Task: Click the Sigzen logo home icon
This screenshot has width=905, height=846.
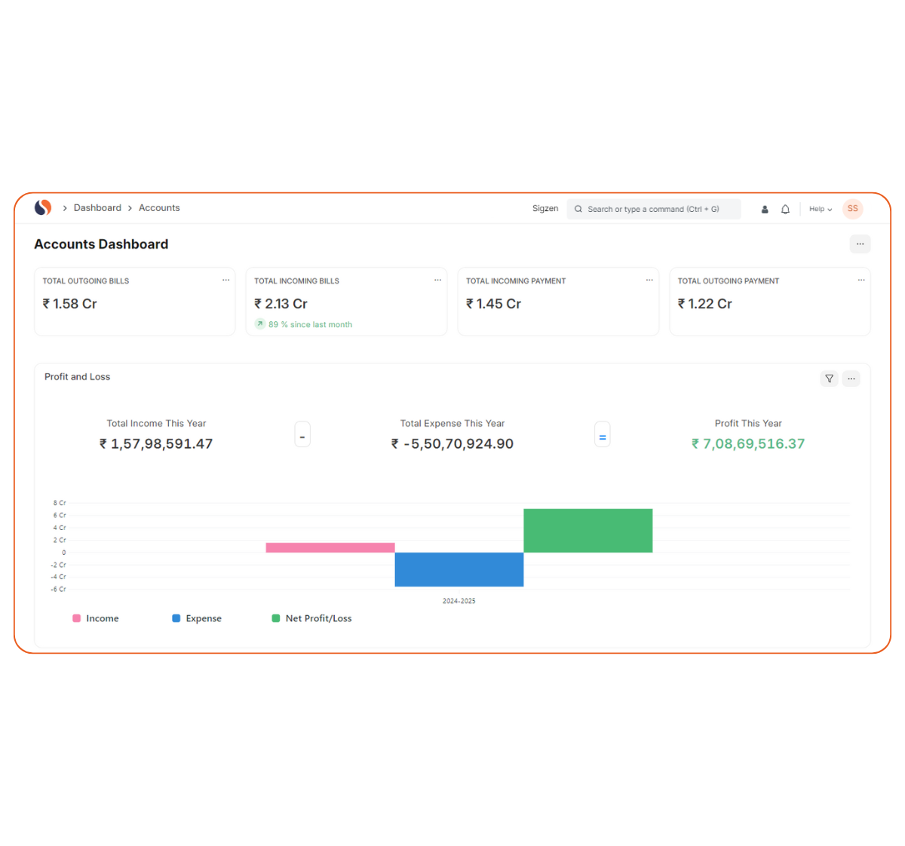Action: pos(43,207)
